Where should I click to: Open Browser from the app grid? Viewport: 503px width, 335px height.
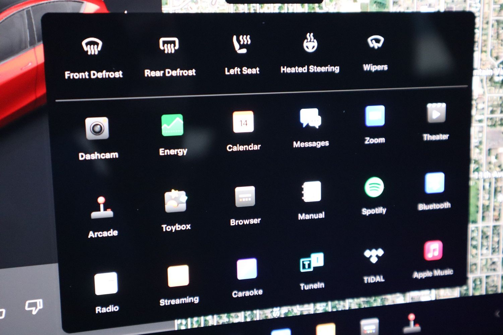[x=245, y=197]
